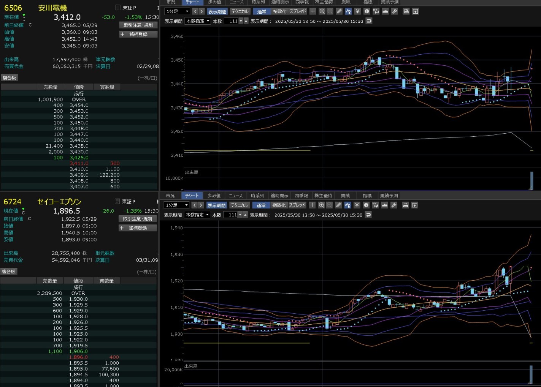Toggle テクニカル in 安川電機 chart toolbar

[240, 11]
